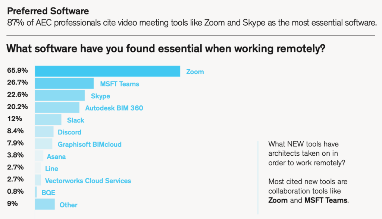Click the Line label
This screenshot has height=219, width=382.
pyautogui.click(x=51, y=168)
